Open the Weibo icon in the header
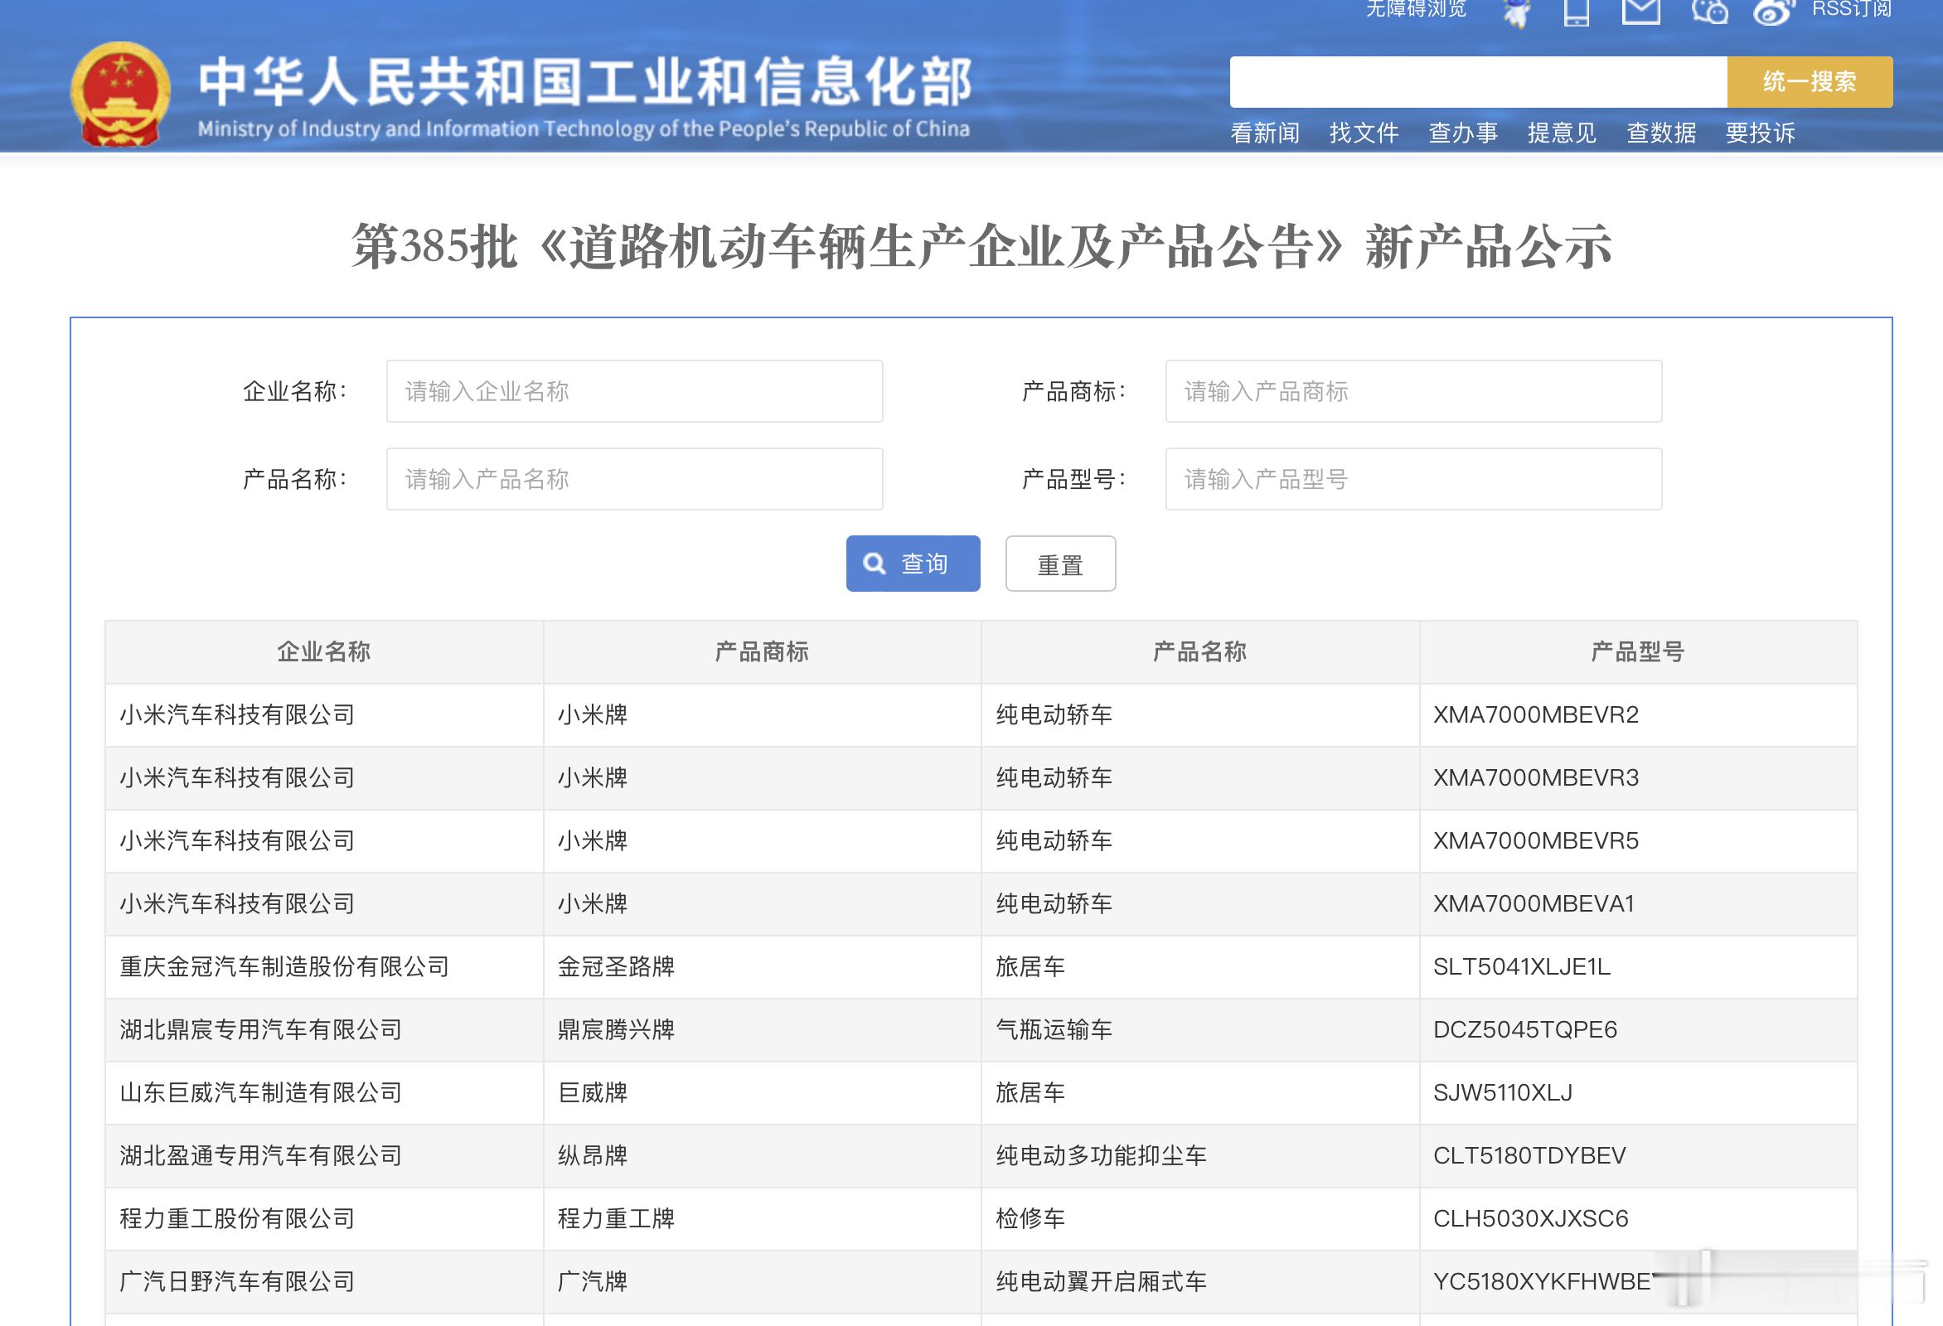1943x1326 pixels. pos(1774,12)
